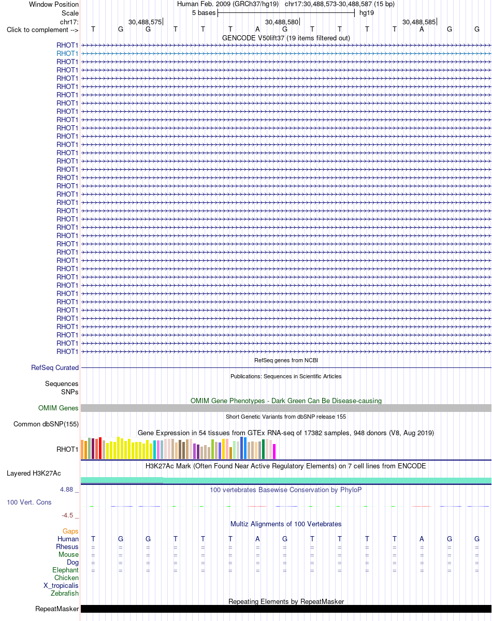
Task: Click the Publications: Sequences in Scientific Articles title
Action: tap(286, 376)
